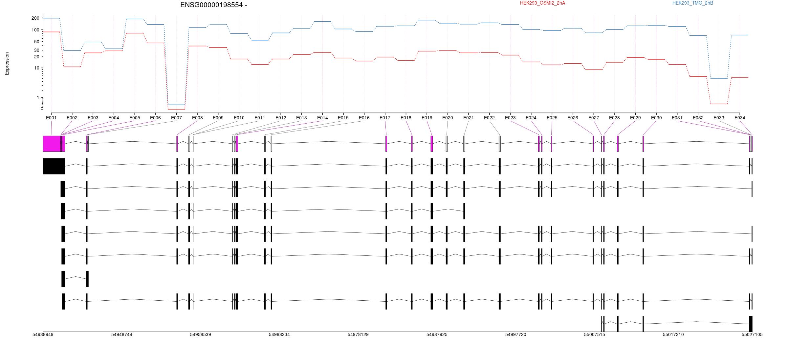Click exon label E013
This screenshot has height=341, width=788.
point(301,118)
